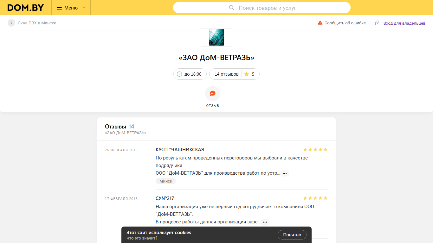The image size is (433, 243).
Task: Click the yellow star rating icon
Action: click(246, 74)
